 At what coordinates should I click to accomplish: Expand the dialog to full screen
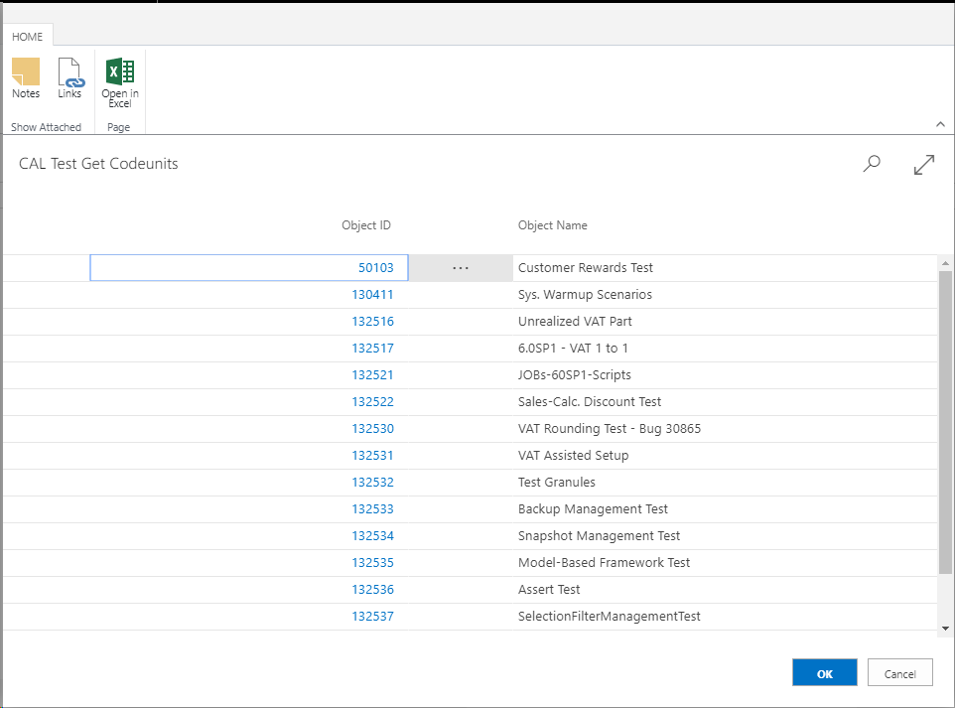click(x=923, y=165)
